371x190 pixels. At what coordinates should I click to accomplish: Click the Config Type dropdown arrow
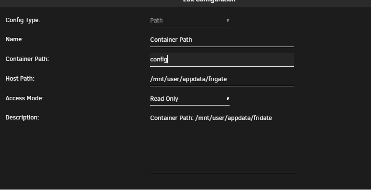[228, 21]
